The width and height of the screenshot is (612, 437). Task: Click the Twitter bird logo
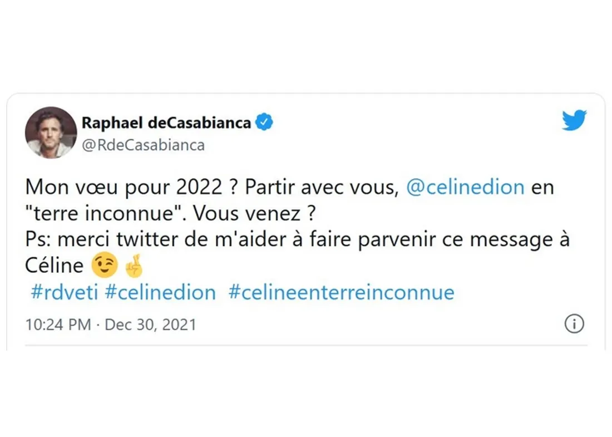point(575,120)
